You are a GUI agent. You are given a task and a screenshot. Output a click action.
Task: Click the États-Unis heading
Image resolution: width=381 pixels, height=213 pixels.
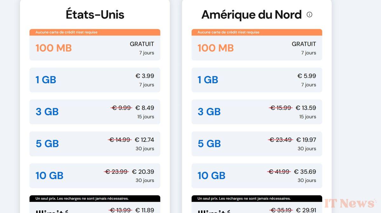click(x=95, y=15)
